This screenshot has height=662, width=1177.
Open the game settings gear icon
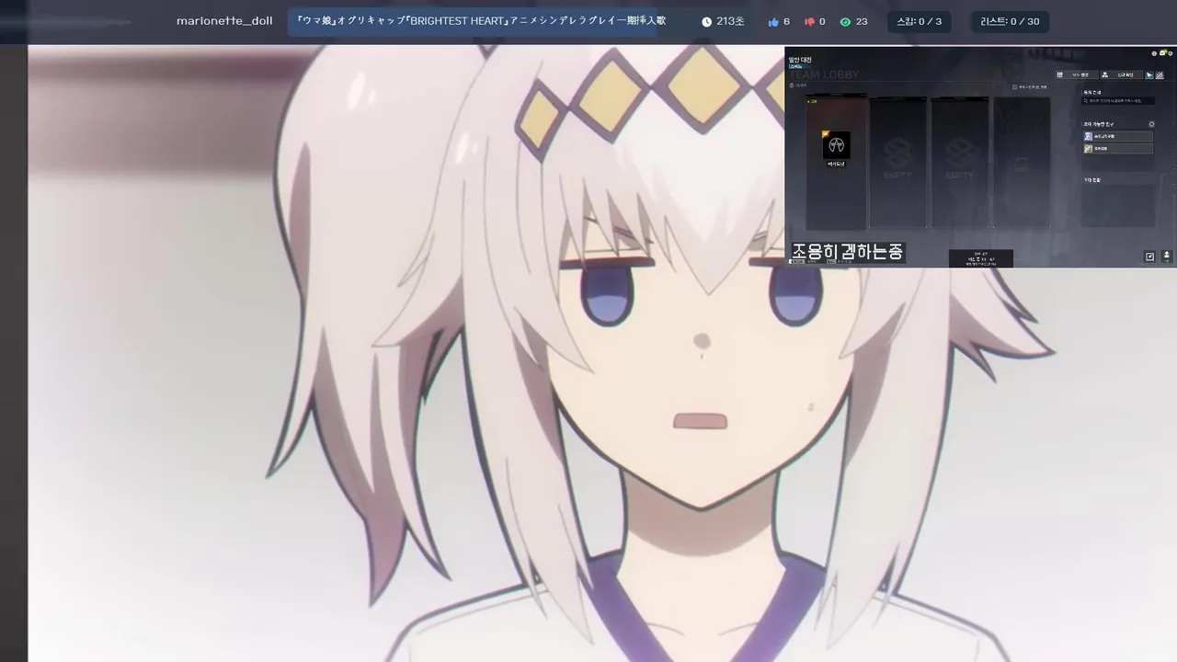tap(1171, 53)
